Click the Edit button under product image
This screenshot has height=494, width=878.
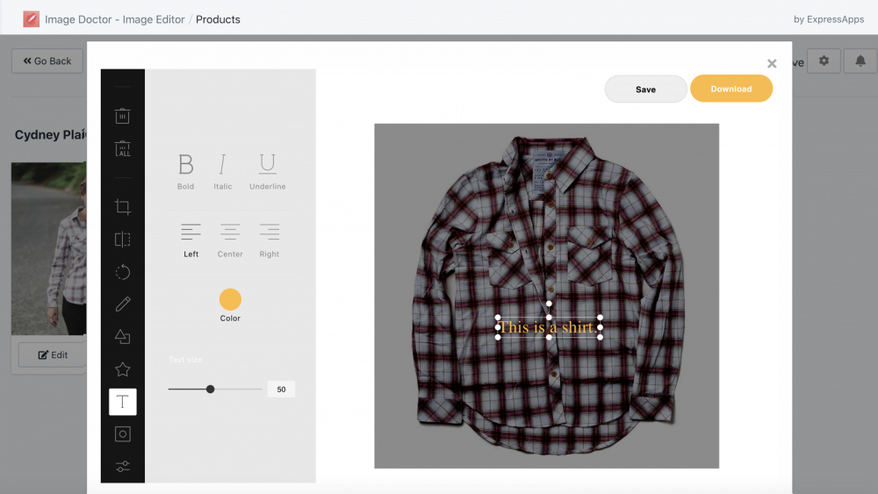pyautogui.click(x=53, y=354)
